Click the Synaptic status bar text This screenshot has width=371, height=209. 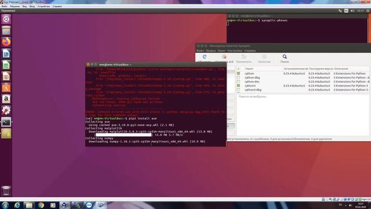tap(279, 139)
